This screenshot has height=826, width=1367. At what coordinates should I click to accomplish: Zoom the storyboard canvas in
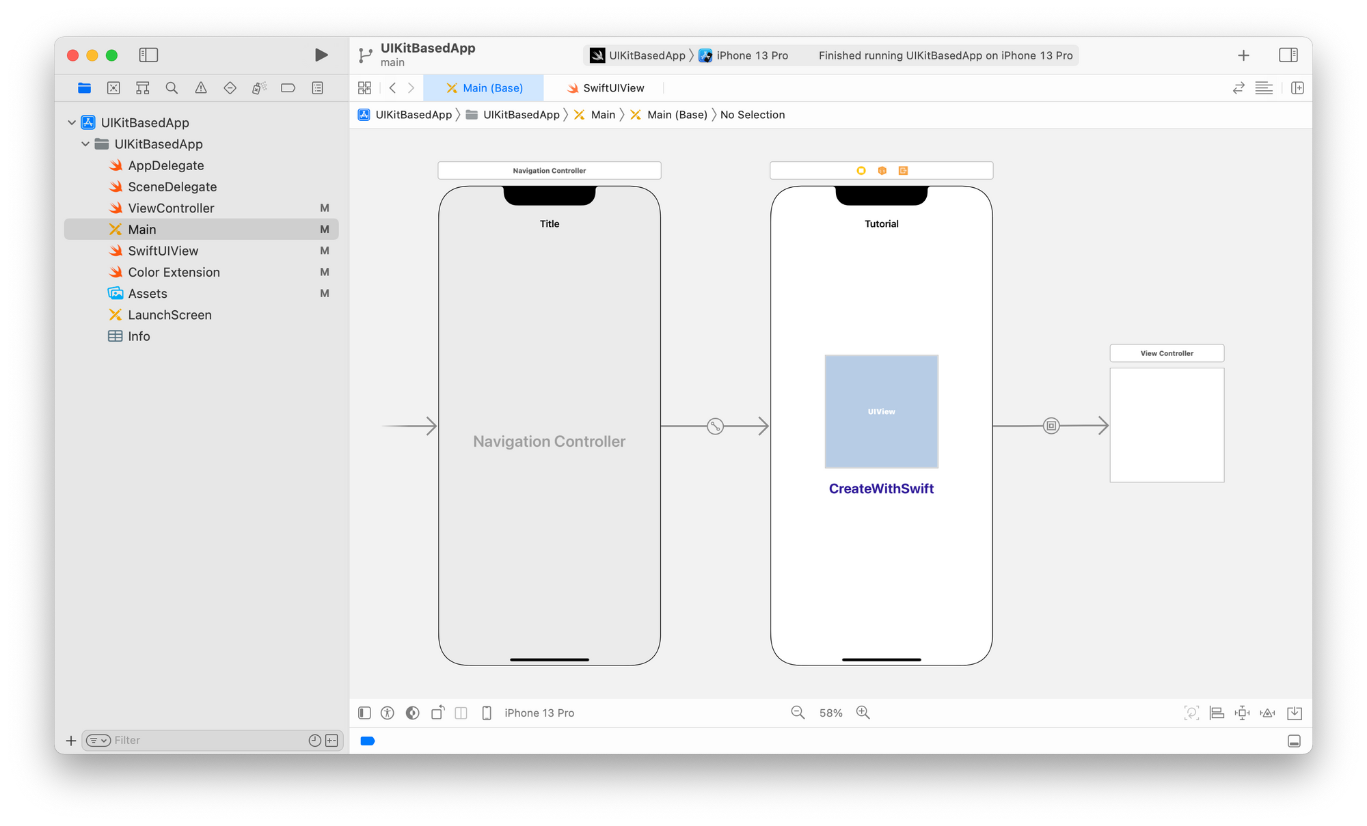pyautogui.click(x=863, y=713)
